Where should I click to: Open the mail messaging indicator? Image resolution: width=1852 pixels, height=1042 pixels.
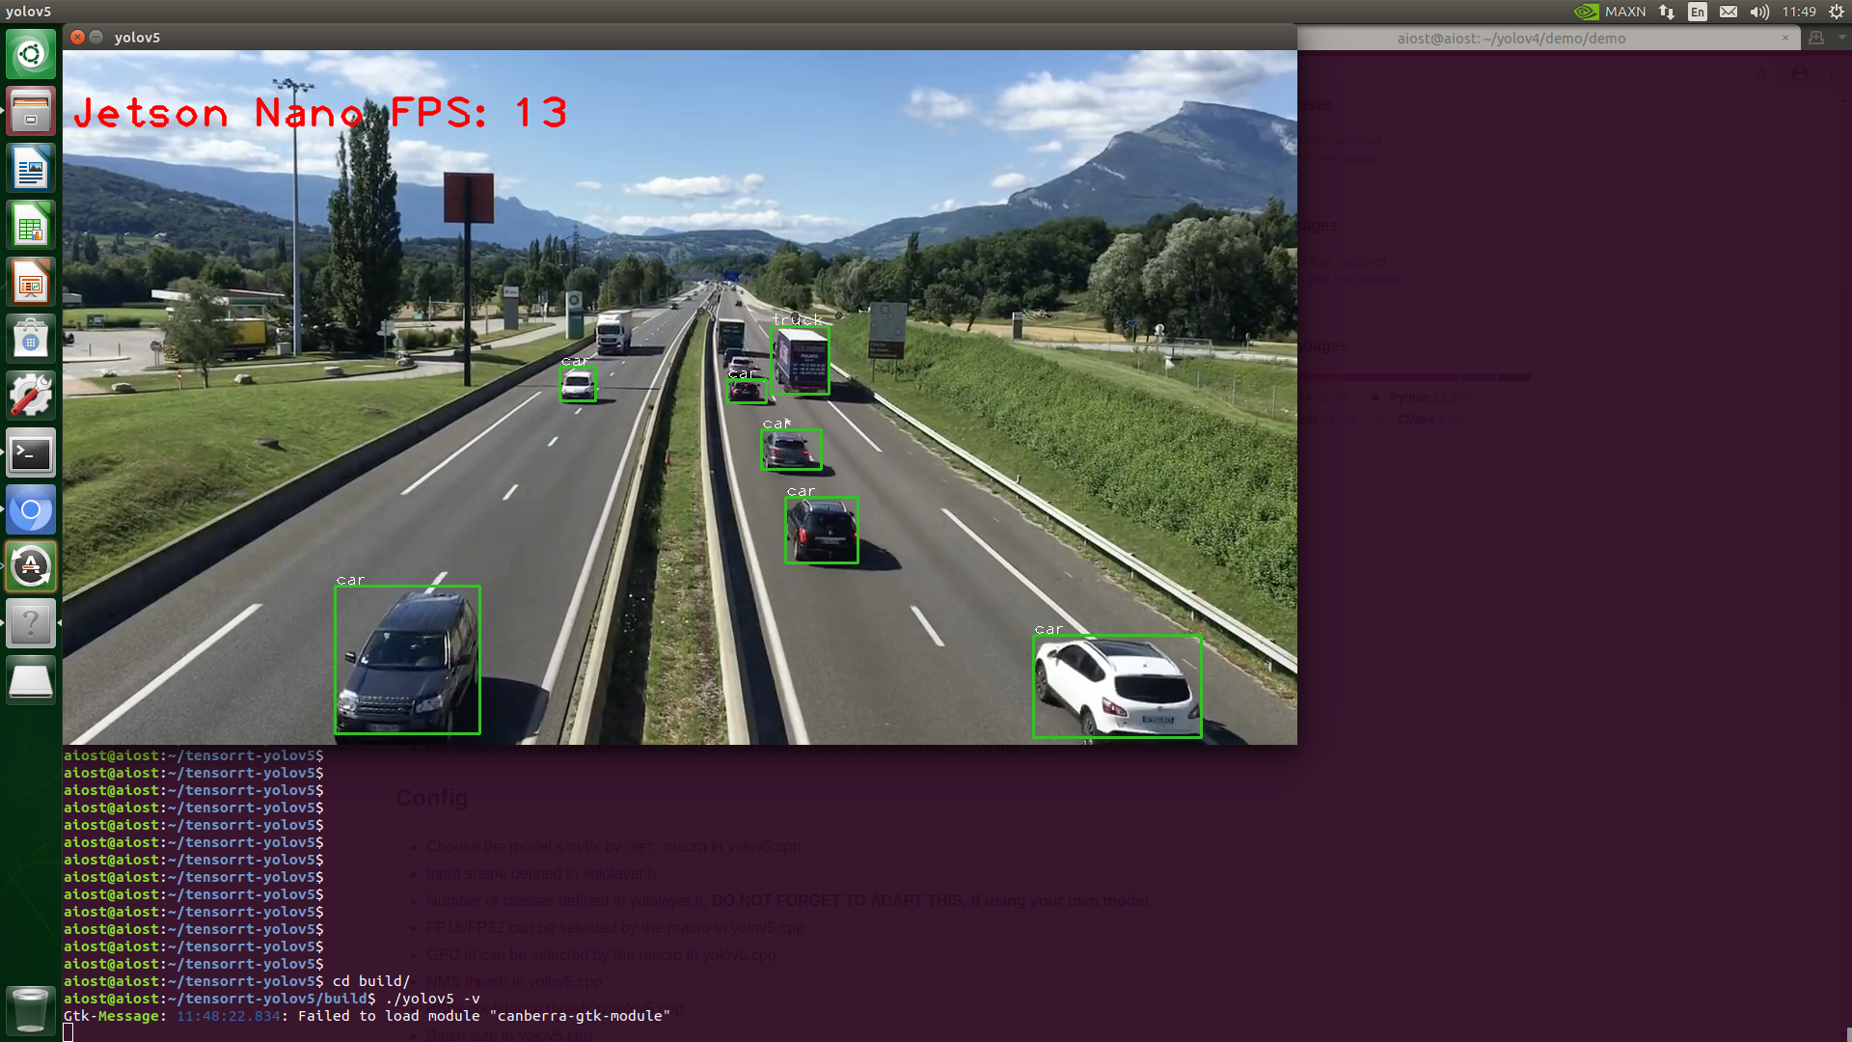click(1729, 12)
